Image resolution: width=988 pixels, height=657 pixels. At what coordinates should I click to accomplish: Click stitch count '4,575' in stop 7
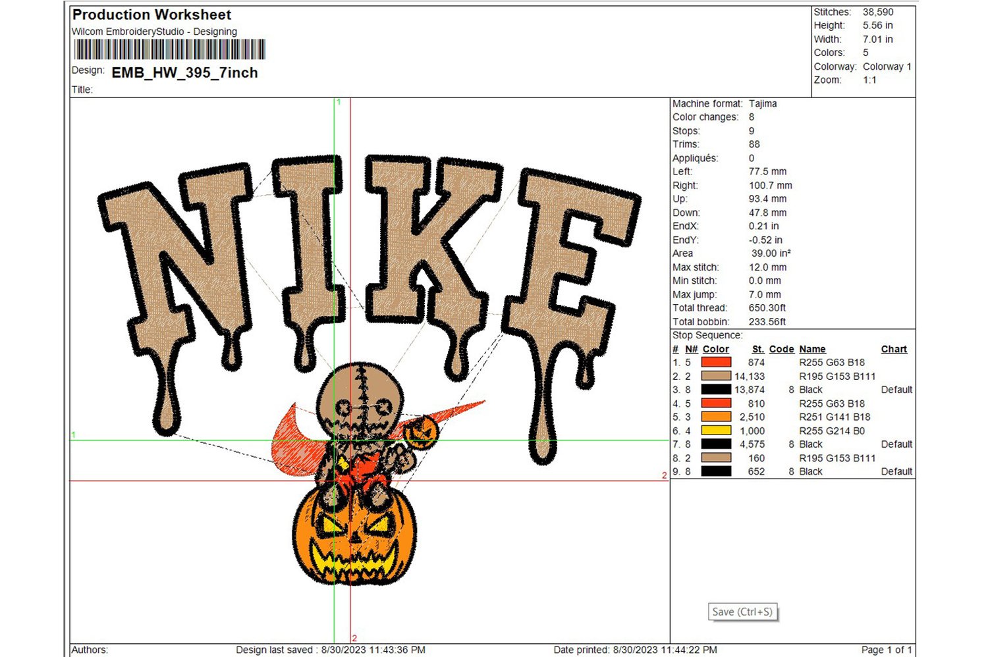click(x=752, y=444)
